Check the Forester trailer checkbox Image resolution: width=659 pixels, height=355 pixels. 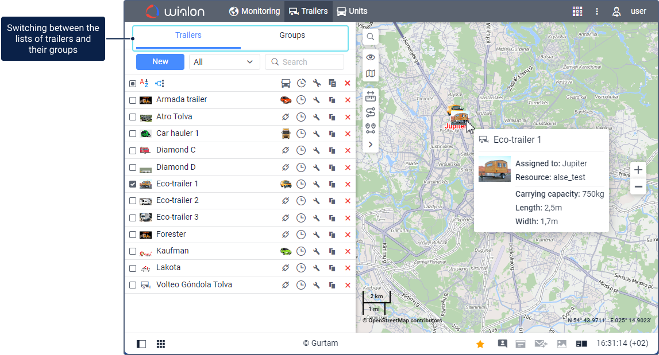pos(133,235)
